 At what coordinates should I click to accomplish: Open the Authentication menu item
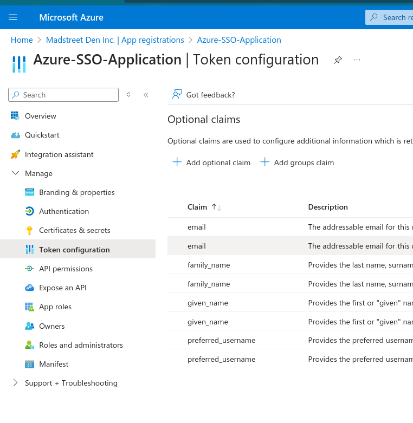tap(63, 211)
